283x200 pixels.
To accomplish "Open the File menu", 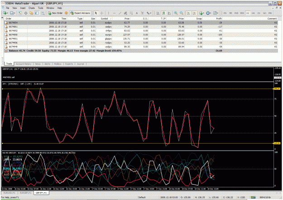I will coord(7,8).
